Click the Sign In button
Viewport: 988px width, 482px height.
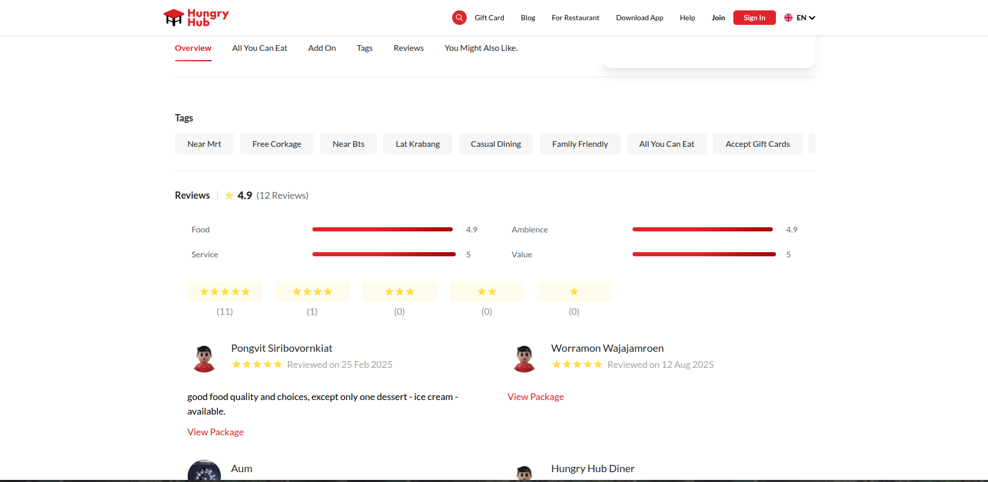coord(754,18)
